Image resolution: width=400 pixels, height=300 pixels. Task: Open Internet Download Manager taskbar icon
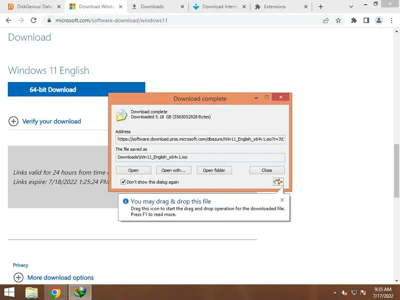click(x=80, y=292)
